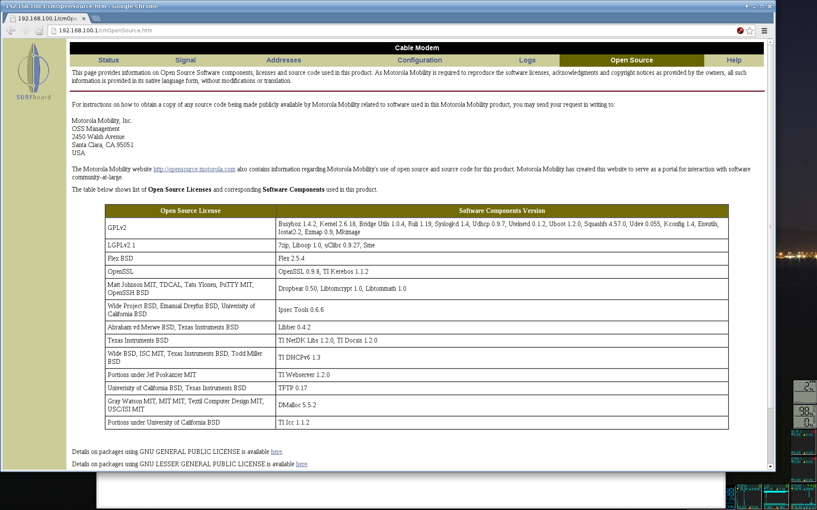Click the SURFboard logo in the sidebar

(x=34, y=71)
